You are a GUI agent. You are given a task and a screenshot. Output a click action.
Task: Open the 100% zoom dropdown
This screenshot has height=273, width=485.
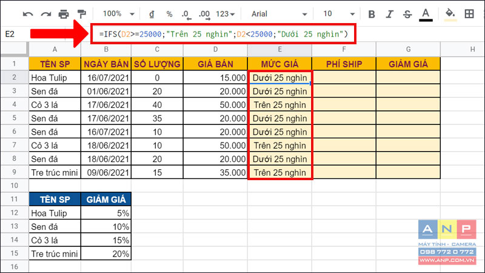click(x=119, y=14)
